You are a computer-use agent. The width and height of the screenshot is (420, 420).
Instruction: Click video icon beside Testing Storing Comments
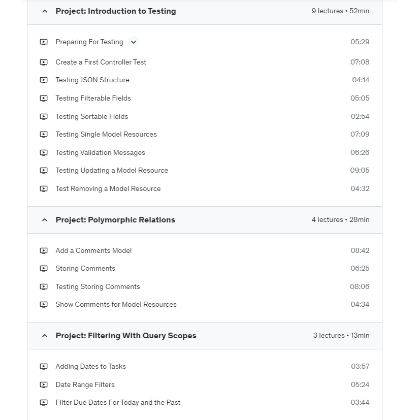click(44, 286)
